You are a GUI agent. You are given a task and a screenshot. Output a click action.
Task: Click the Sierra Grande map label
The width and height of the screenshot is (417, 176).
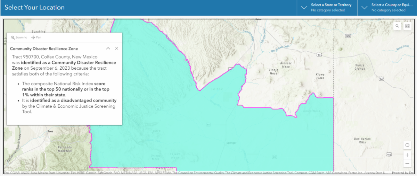[359, 67]
